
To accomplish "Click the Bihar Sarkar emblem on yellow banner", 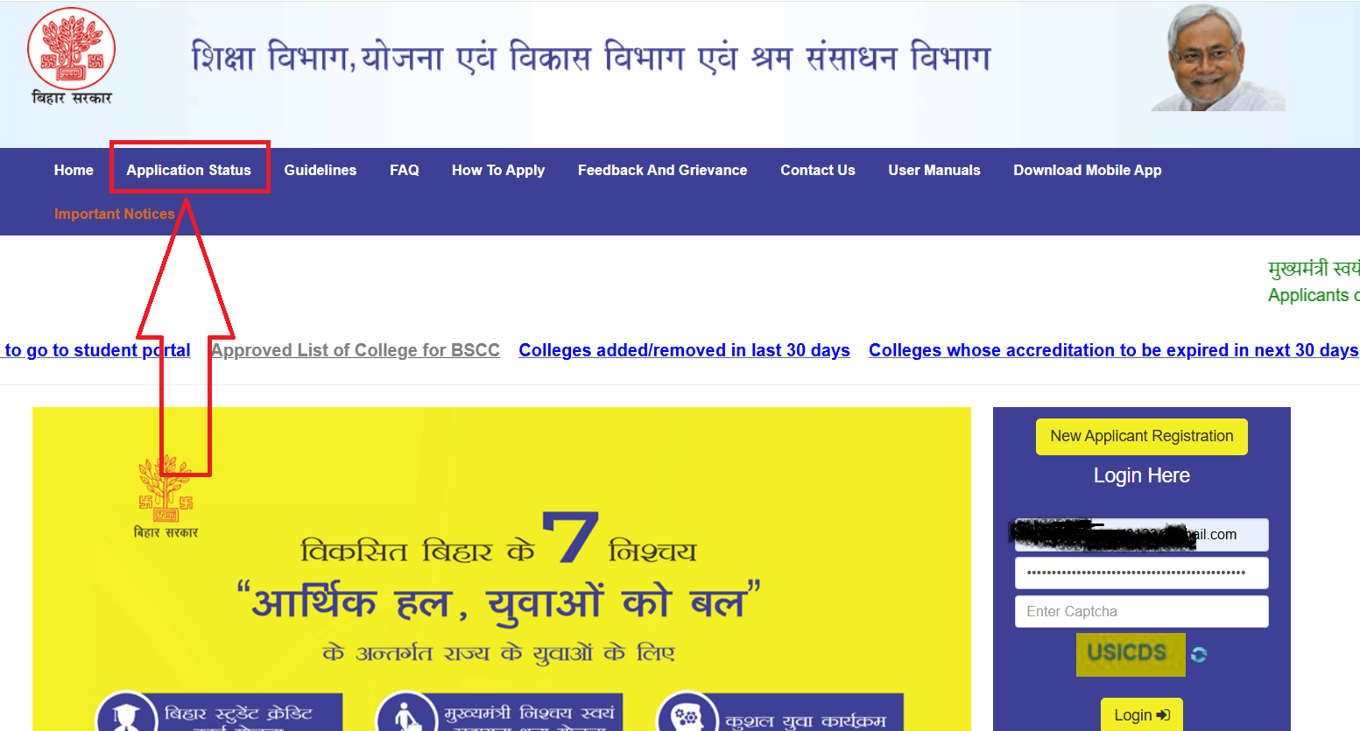I will (x=166, y=496).
